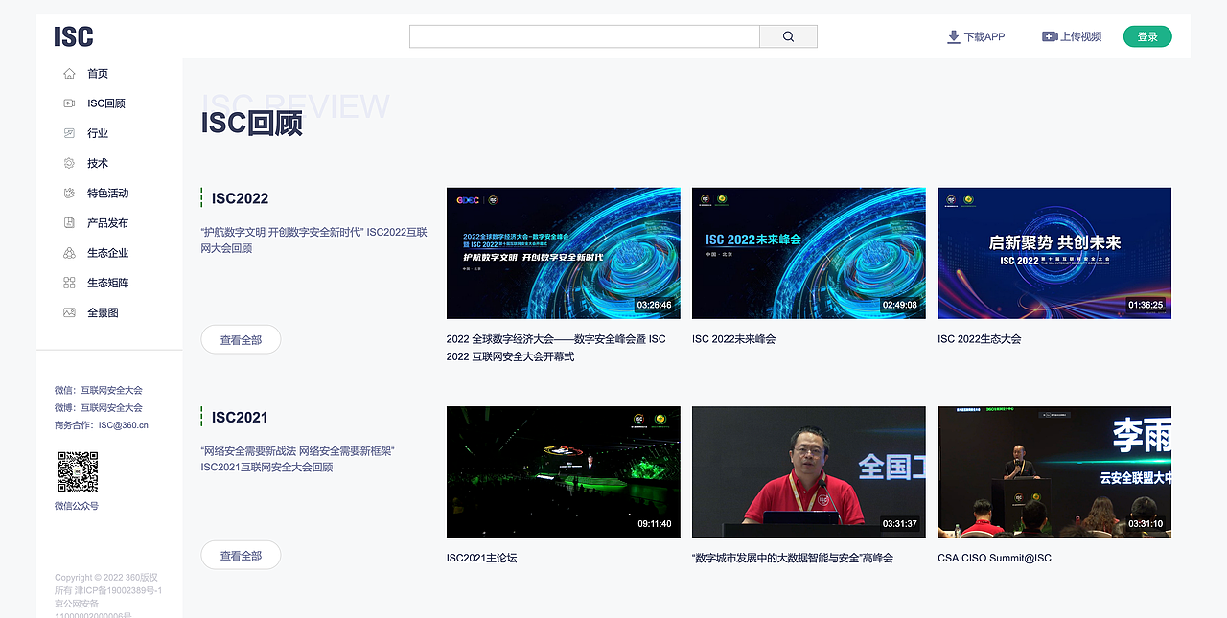Click the 数字城市发展中的大数据智能与安全 title
Viewport: 1227px width, 618px height.
[x=793, y=558]
